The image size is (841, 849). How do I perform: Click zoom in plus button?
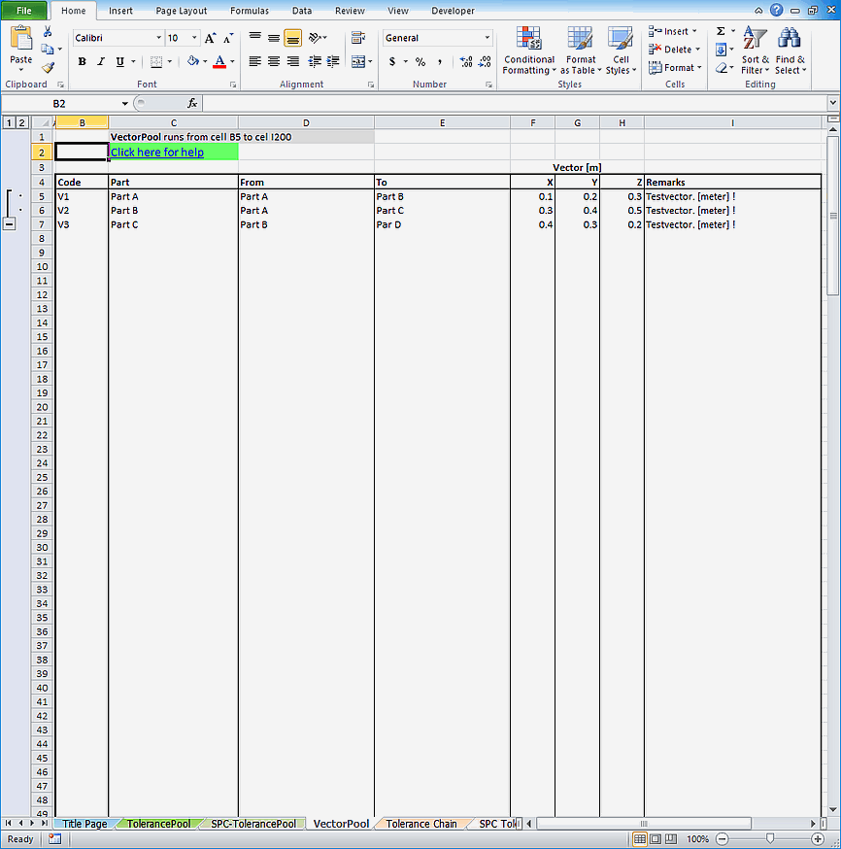click(x=818, y=839)
